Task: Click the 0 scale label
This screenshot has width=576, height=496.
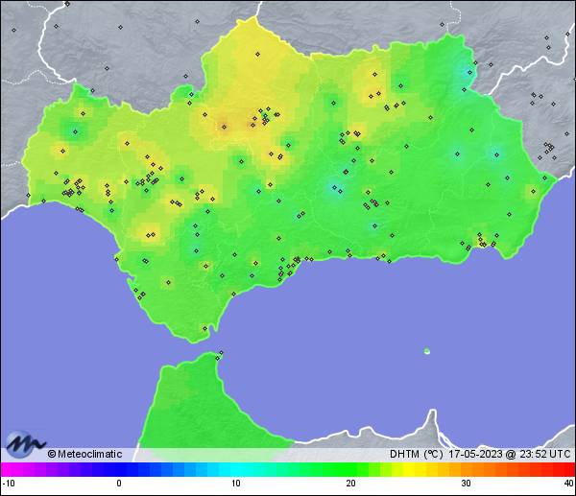Action: 119,484
